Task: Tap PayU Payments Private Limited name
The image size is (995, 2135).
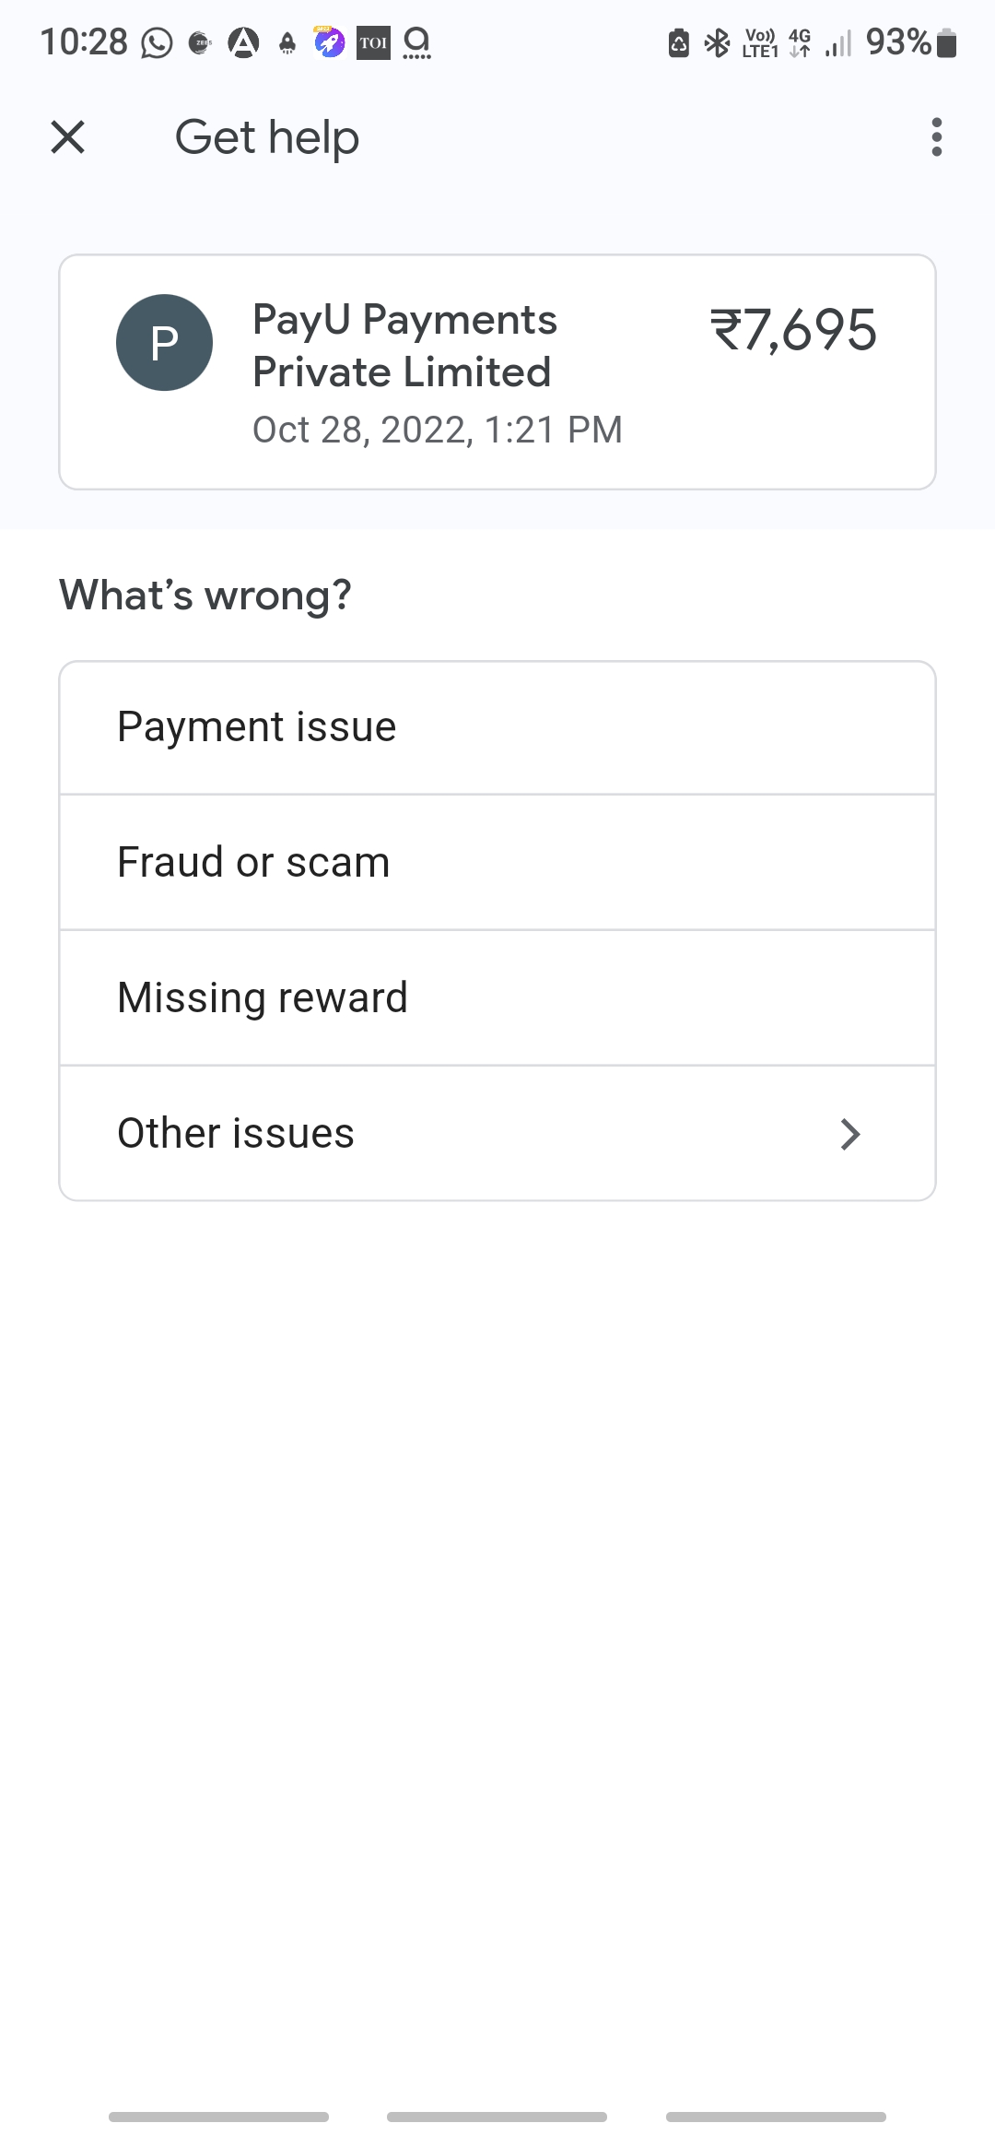Action: coord(404,346)
